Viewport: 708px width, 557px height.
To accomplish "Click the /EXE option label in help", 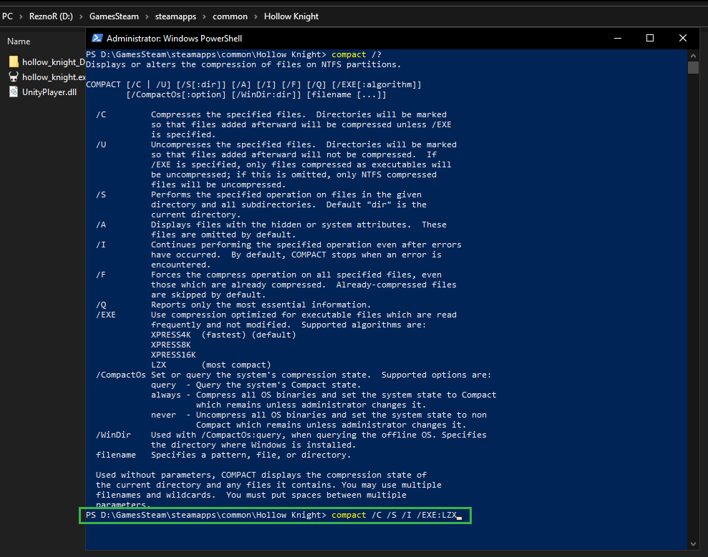I will (x=106, y=315).
